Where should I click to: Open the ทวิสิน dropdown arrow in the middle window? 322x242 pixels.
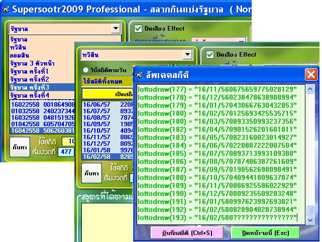tap(187, 55)
